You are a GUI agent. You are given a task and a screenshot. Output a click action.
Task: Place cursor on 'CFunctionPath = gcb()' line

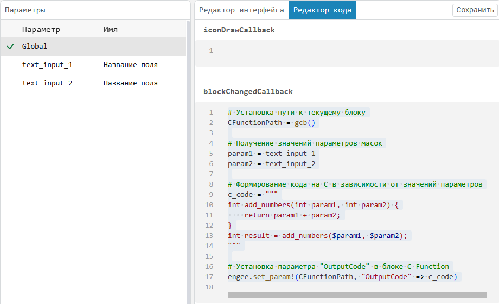(271, 123)
